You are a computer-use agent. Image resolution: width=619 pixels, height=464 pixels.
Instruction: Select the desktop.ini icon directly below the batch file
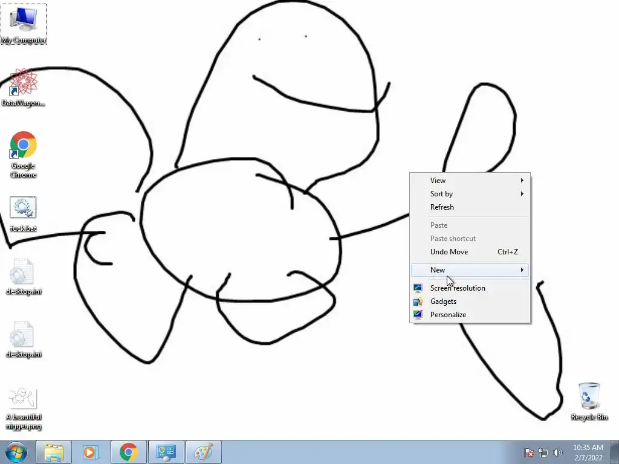coord(24,277)
